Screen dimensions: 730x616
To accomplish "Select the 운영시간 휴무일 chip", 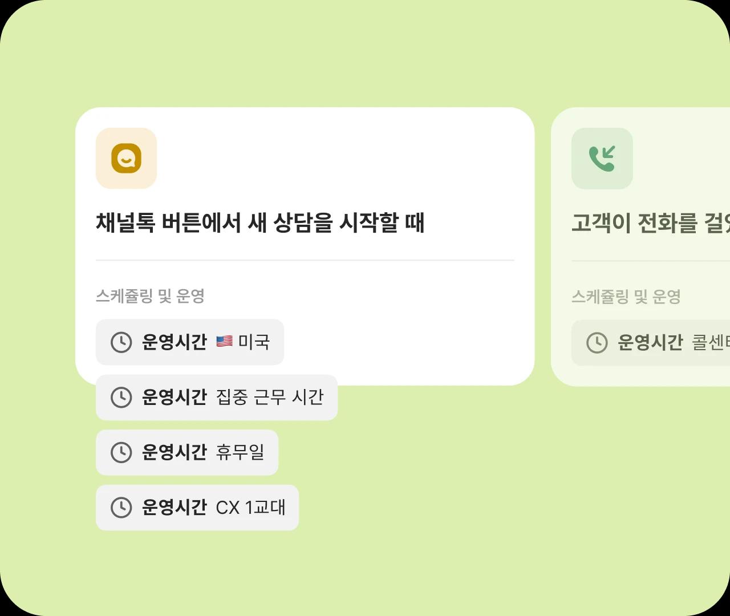I will (x=187, y=452).
